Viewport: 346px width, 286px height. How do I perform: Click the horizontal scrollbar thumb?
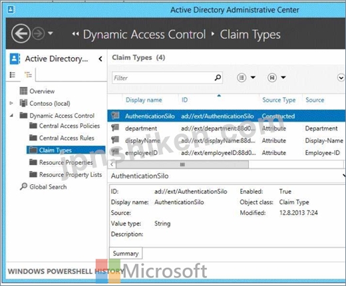[x=182, y=164]
